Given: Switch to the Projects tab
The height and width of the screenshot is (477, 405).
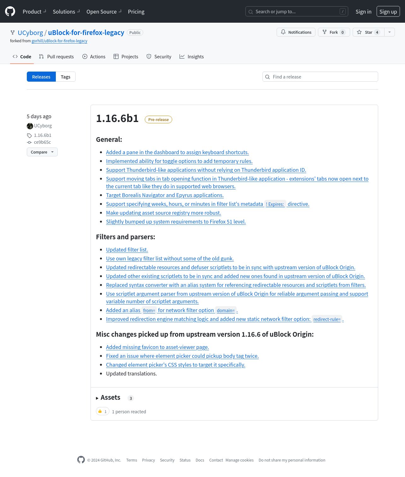Looking at the screenshot, I should pos(126,56).
